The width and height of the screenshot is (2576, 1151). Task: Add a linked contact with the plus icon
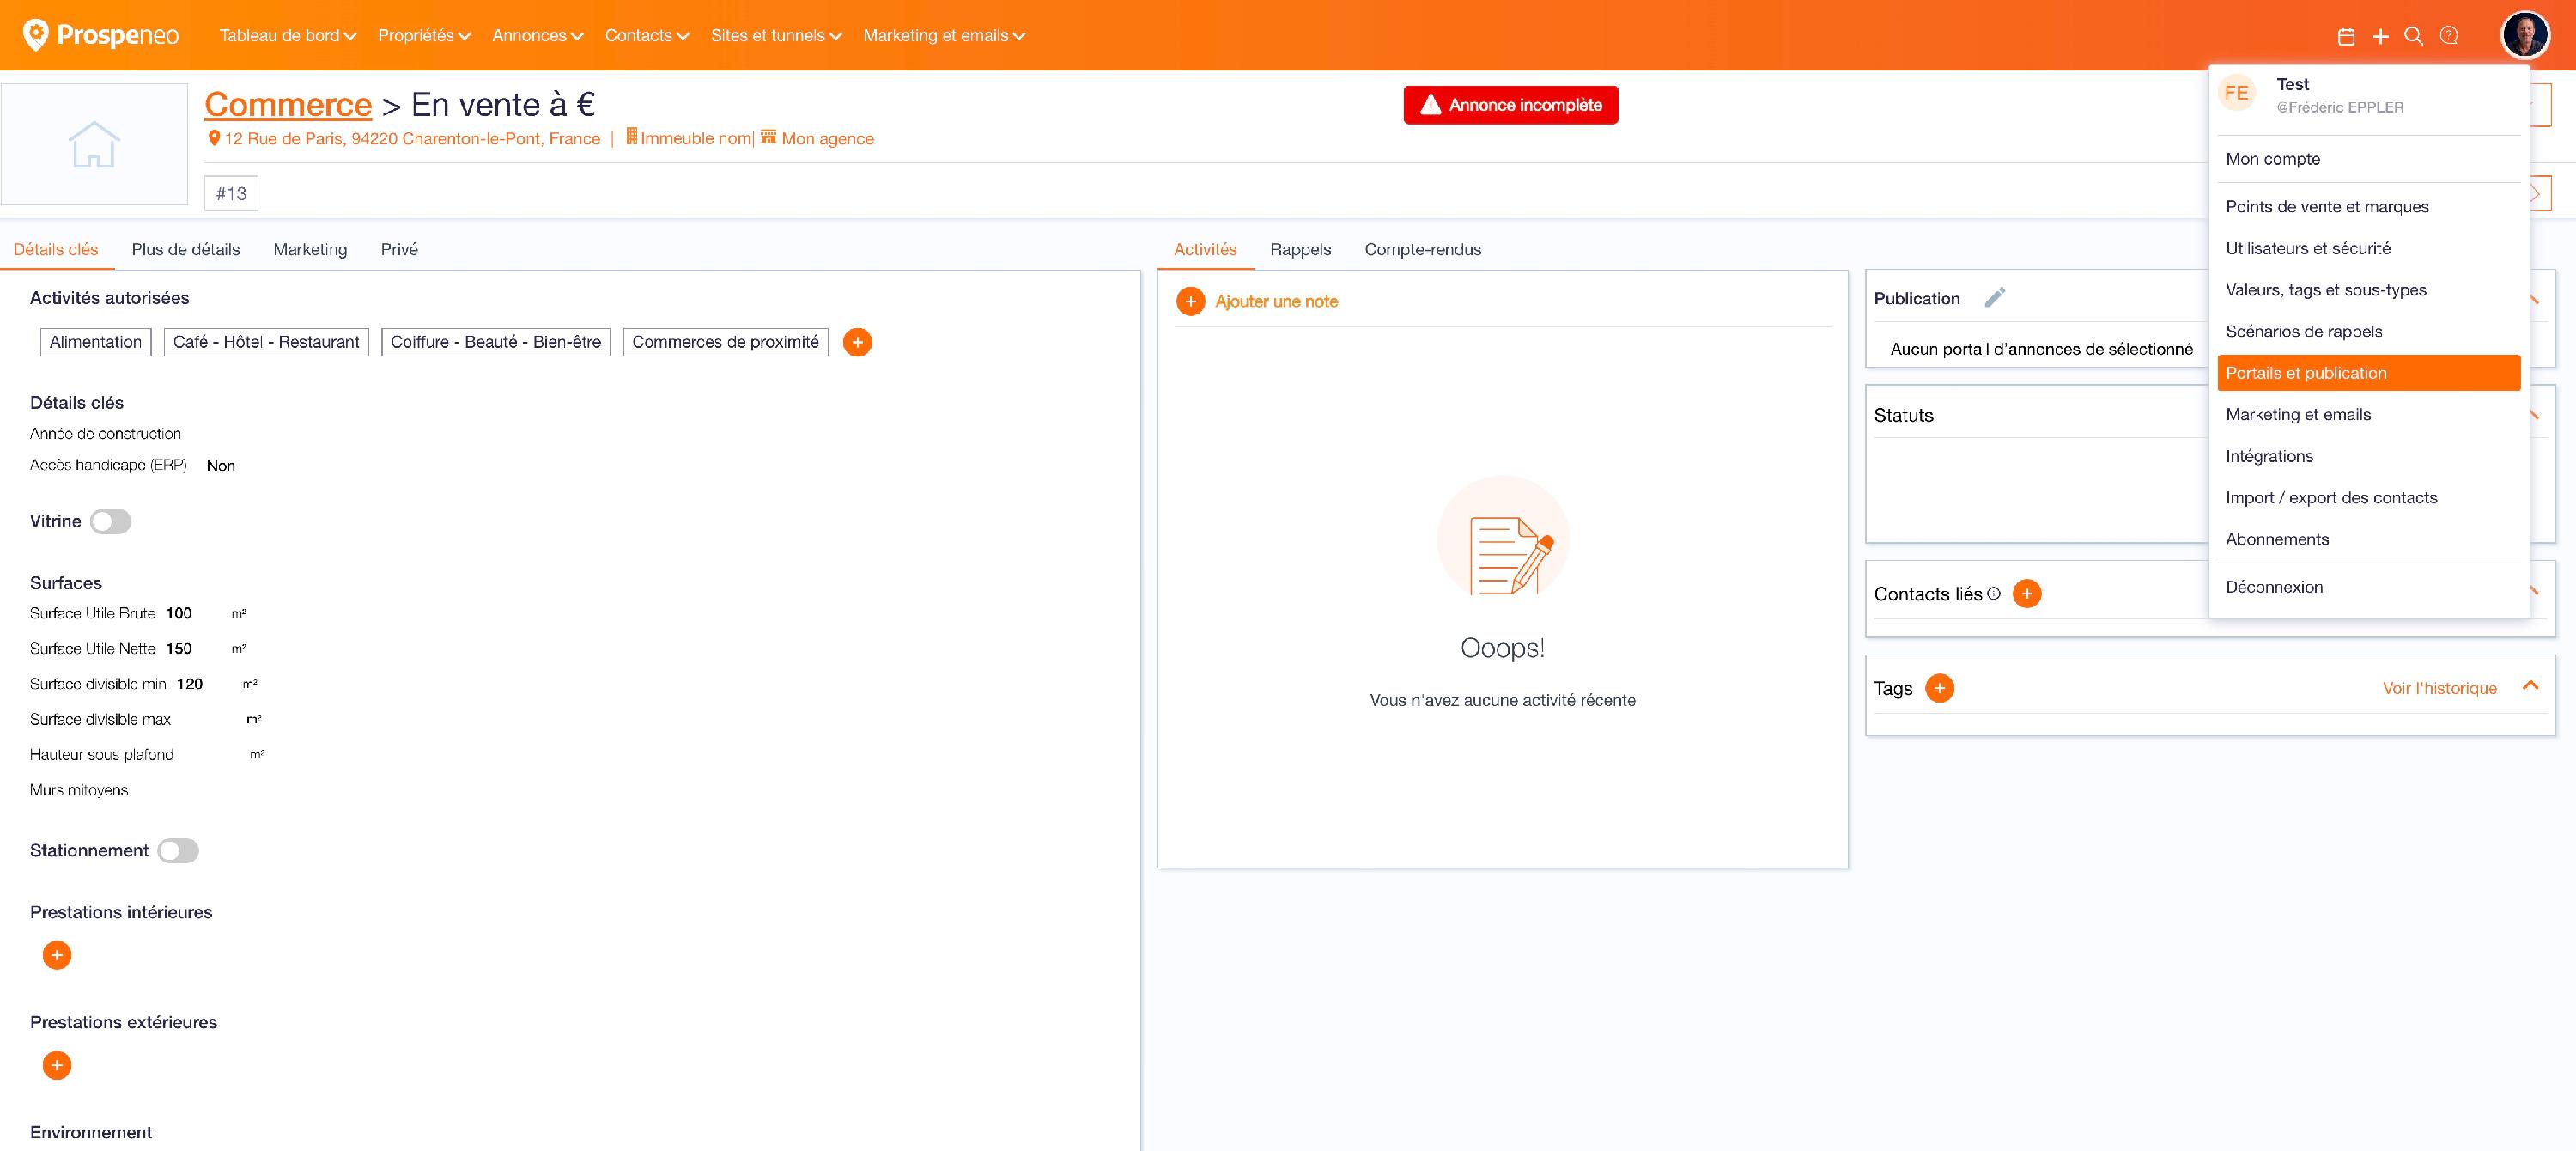(2026, 594)
